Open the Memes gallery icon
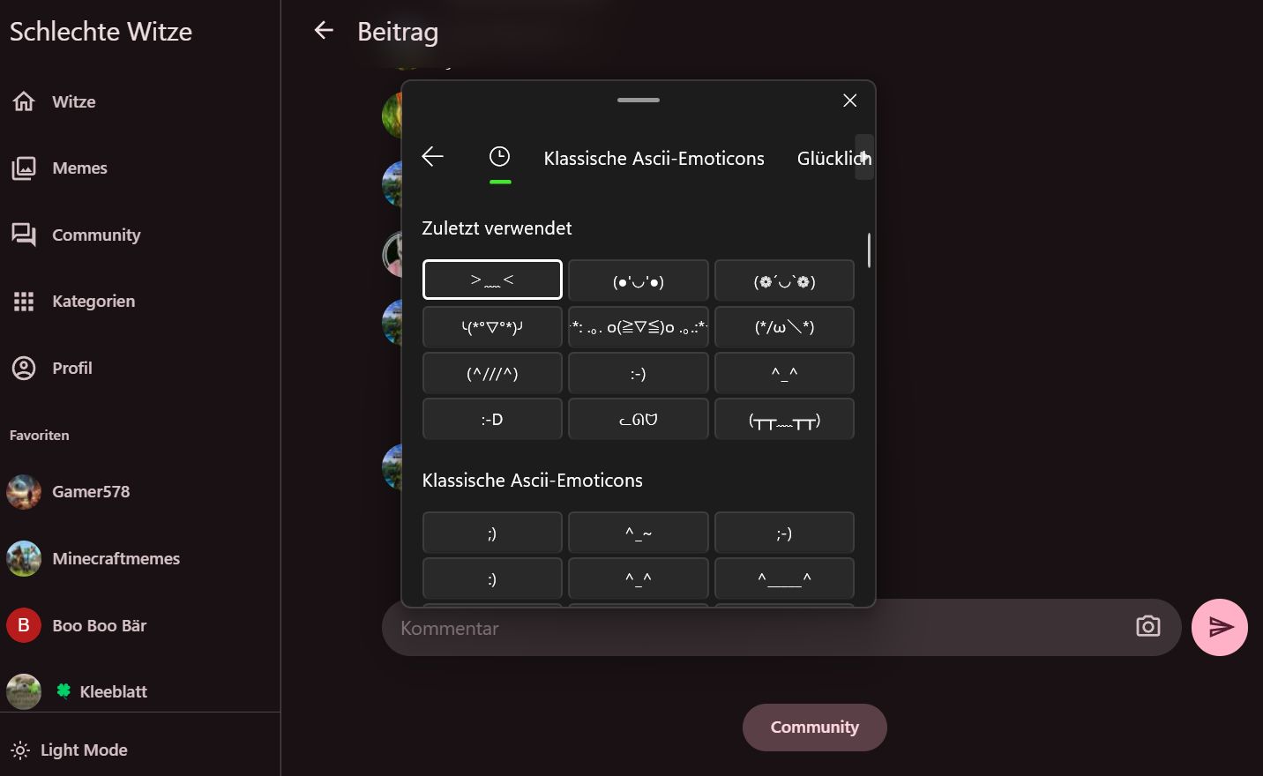Viewport: 1263px width, 776px height. point(24,168)
